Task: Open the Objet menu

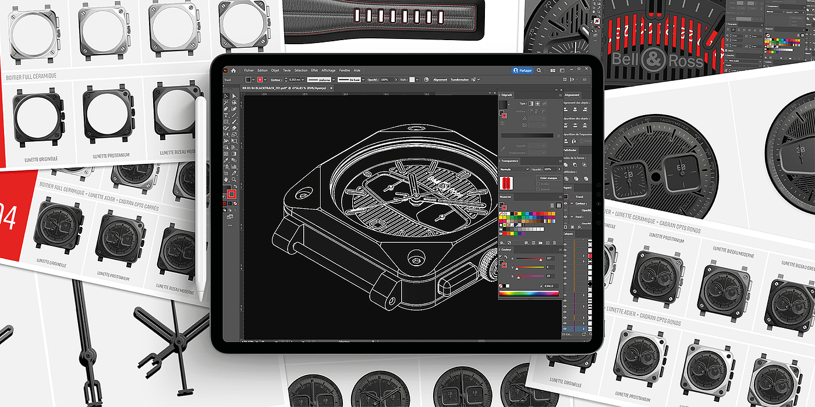Action: [275, 70]
